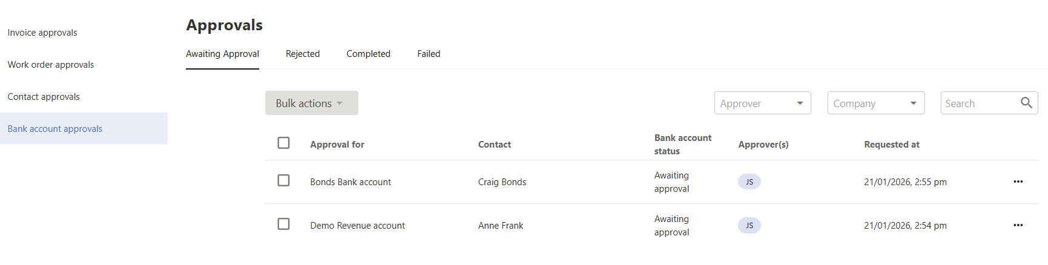Open the Approver filter dropdown
The width and height of the screenshot is (1048, 265).
coord(762,103)
